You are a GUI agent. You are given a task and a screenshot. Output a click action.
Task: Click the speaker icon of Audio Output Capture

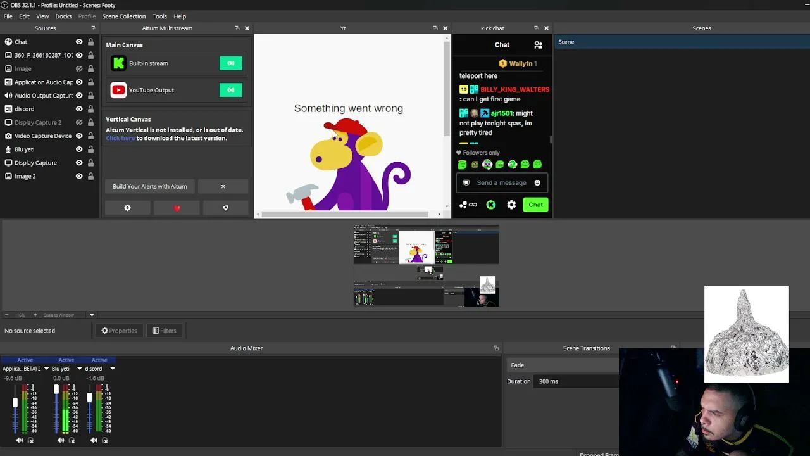[x=8, y=95]
